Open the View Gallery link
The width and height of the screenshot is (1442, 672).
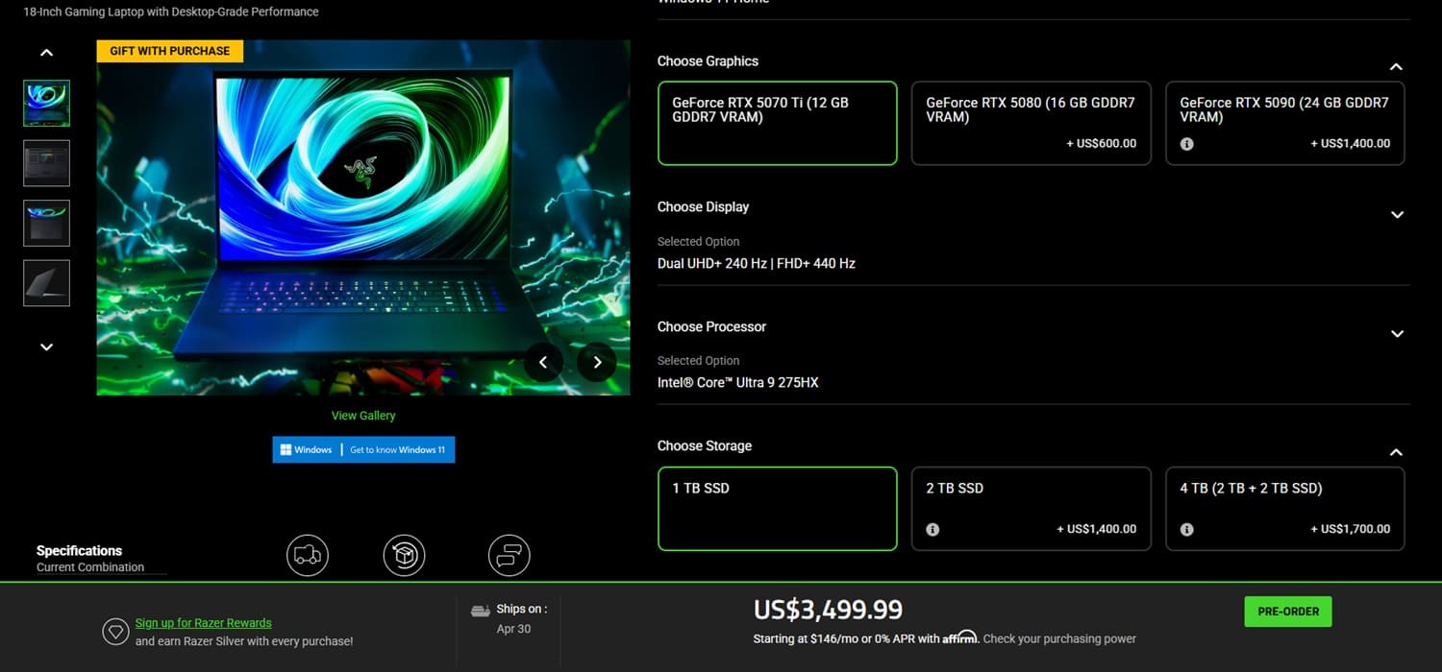tap(363, 416)
